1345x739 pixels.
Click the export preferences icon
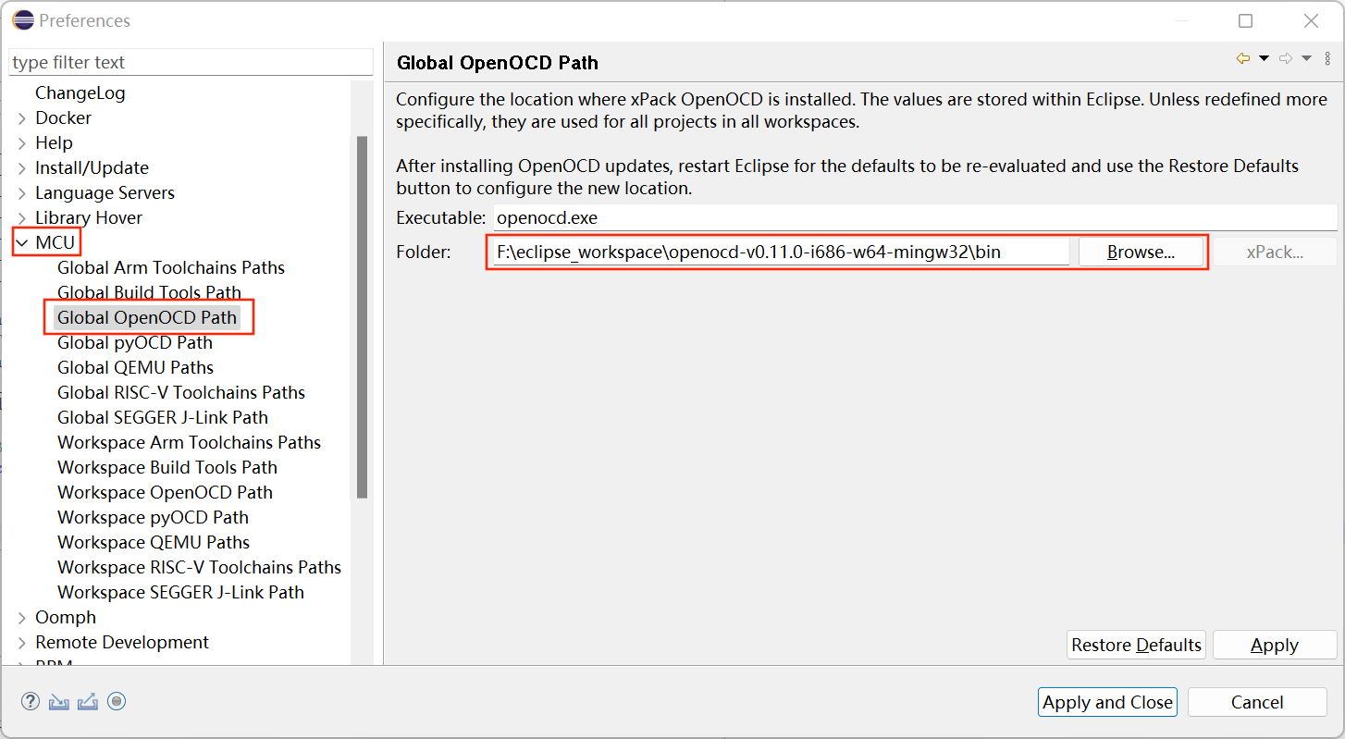coord(88,701)
